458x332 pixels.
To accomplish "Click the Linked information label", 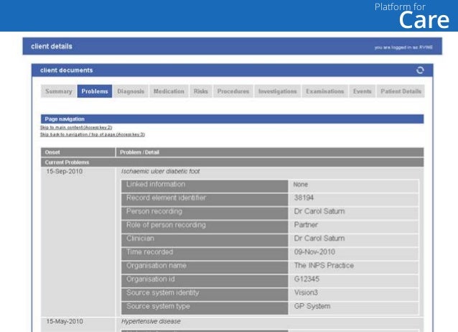I will pos(156,184).
